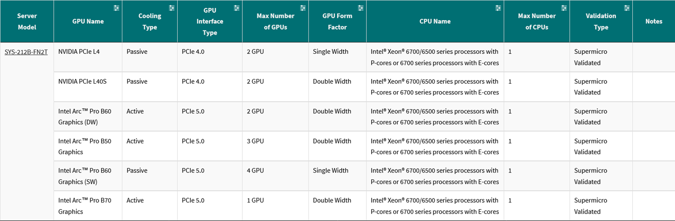Viewport: 675px width, 221px height.
Task: Select the NVIDIA PCIe L40S cell
Action: tap(82, 82)
